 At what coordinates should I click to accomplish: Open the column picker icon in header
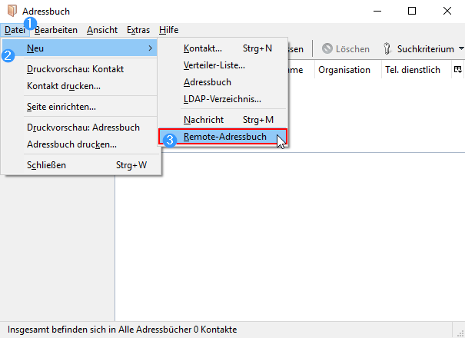coord(458,70)
